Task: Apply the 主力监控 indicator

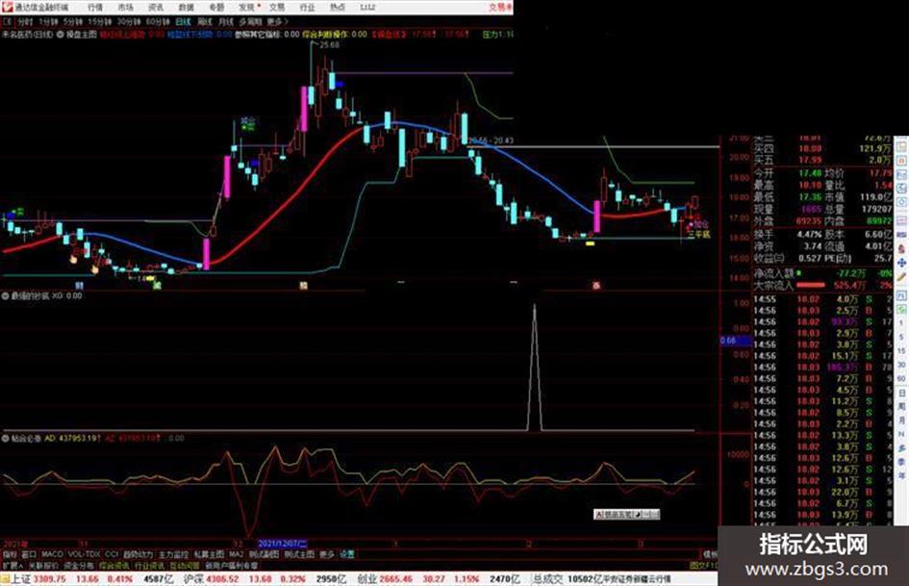Action: point(173,554)
